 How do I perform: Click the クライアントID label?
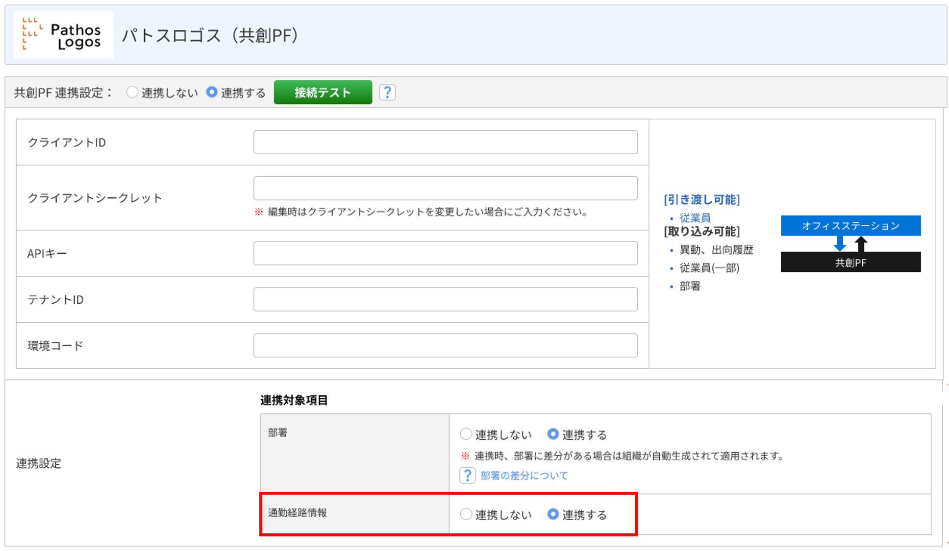(x=67, y=143)
